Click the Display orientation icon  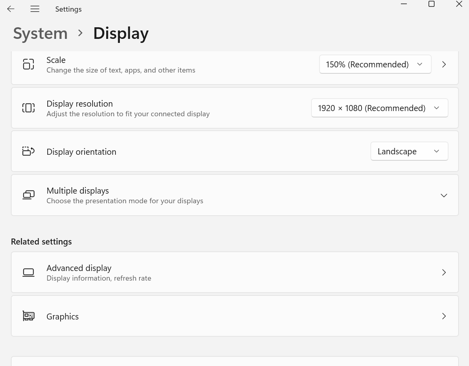pyautogui.click(x=28, y=151)
